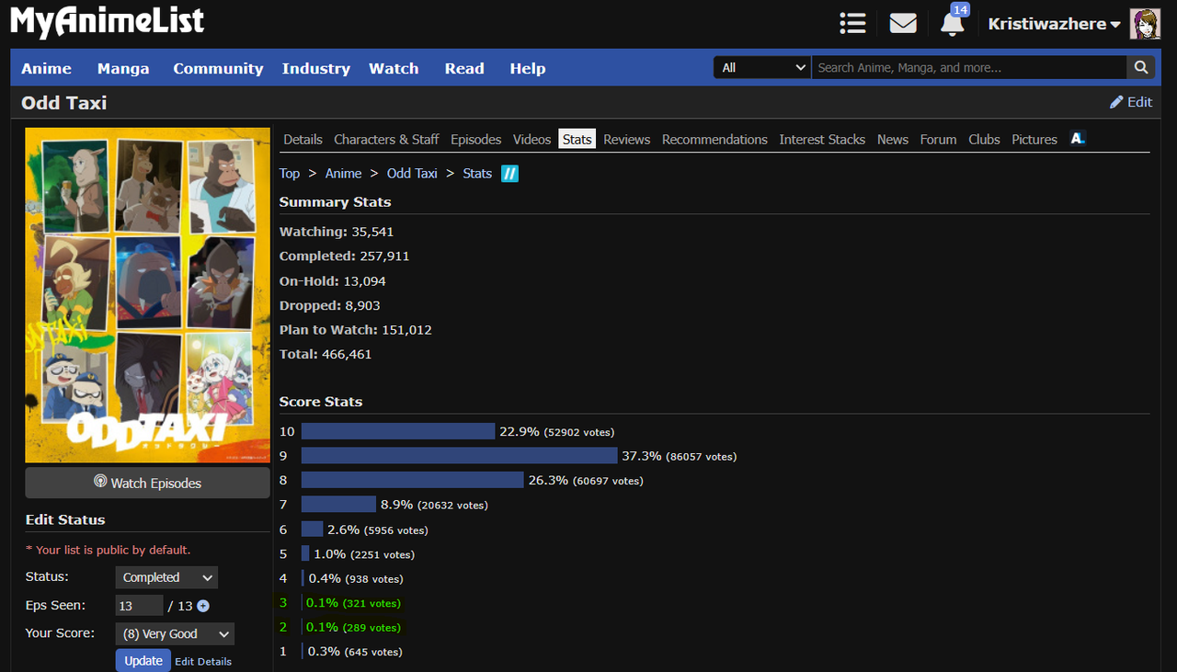Screen dimensions: 1177x672
Task: Click the 'Dropped: 8,903' stat
Action: (330, 305)
